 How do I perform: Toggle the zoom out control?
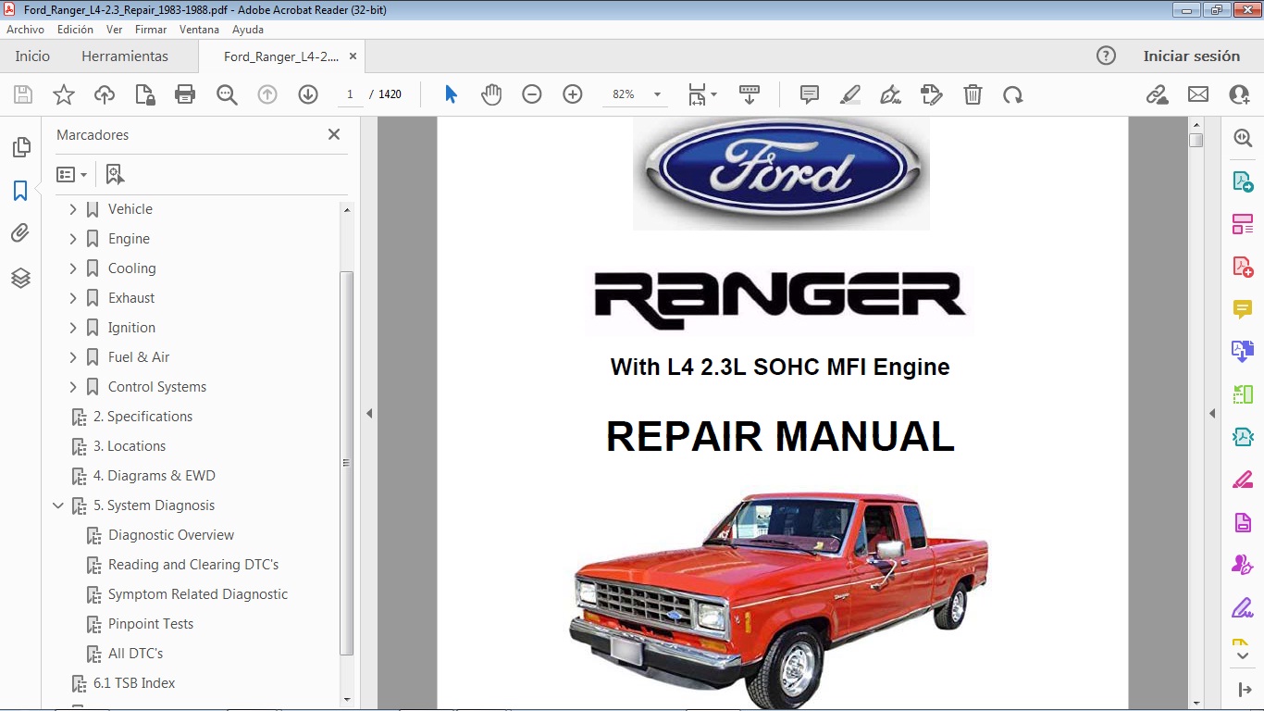point(531,94)
